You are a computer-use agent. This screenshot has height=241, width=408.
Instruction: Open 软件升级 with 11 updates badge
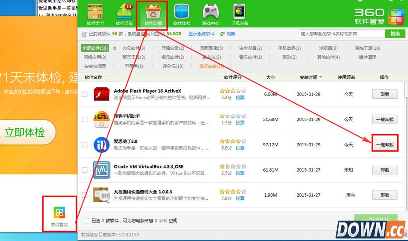pos(124,14)
